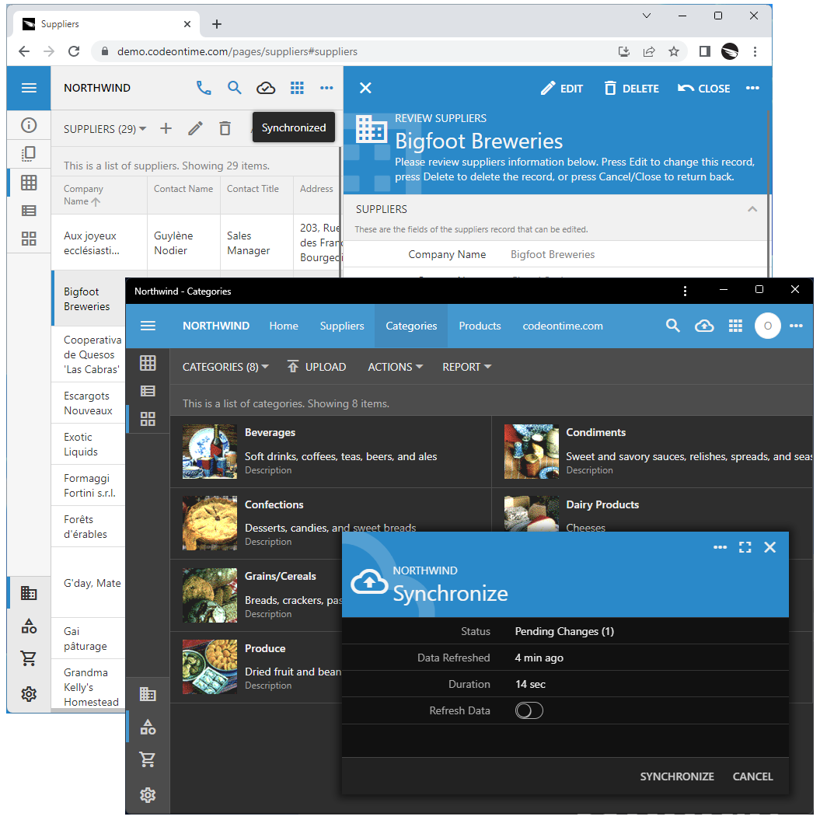Open the Report dropdown menu

pos(466,367)
